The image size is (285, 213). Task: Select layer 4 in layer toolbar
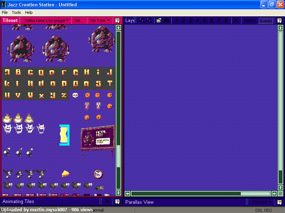point(197,21)
